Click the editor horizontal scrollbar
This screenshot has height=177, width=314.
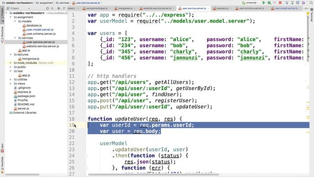[x=154, y=175]
